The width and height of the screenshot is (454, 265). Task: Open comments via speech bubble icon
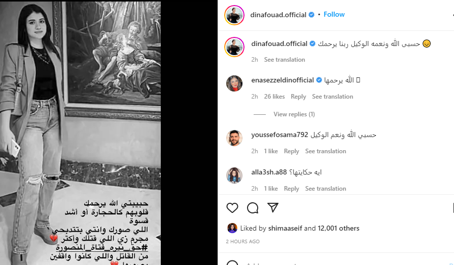(253, 208)
